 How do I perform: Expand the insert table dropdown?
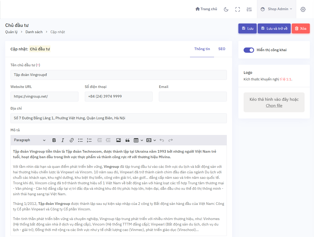138,140
